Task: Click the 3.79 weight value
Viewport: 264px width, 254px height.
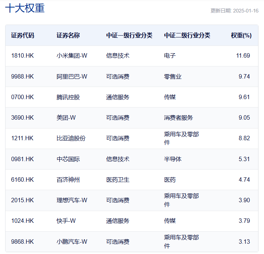Action: pos(244,221)
